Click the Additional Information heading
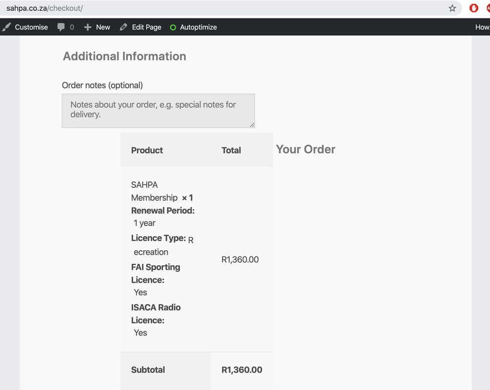This screenshot has width=490, height=390. 124,56
